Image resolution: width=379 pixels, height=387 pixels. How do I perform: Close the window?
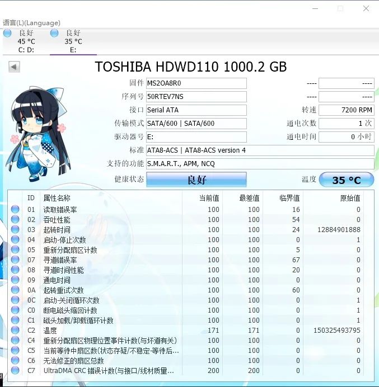(x=366, y=8)
